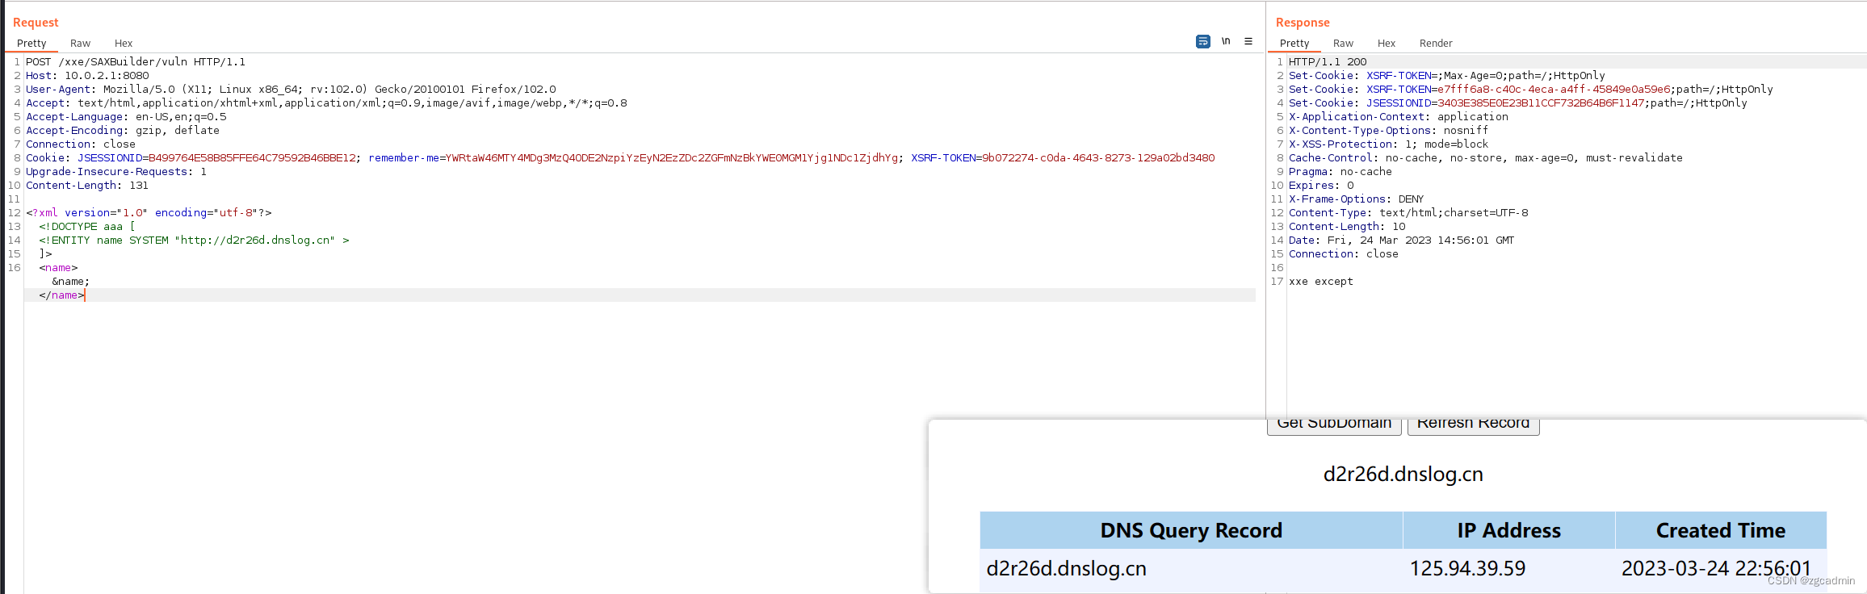Click the Content-Length: 131 line
1867x594 pixels.
click(x=87, y=186)
